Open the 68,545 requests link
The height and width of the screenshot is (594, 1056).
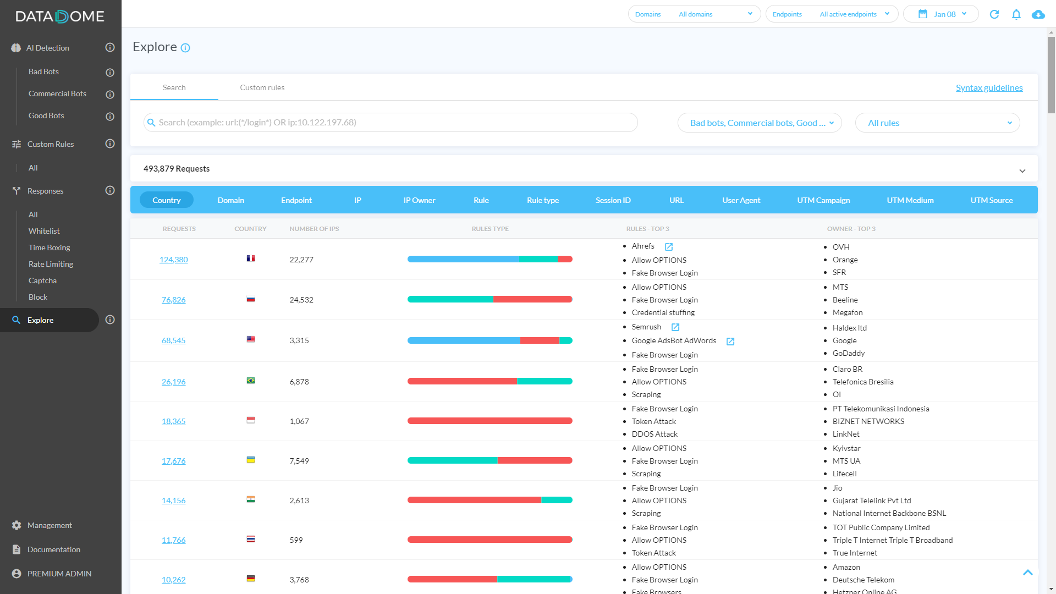coord(174,340)
